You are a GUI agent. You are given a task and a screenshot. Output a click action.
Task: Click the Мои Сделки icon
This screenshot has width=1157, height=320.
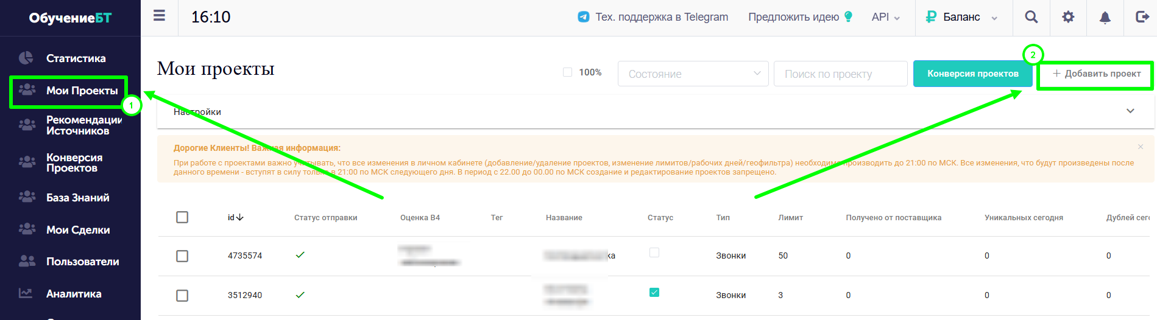[x=27, y=229]
